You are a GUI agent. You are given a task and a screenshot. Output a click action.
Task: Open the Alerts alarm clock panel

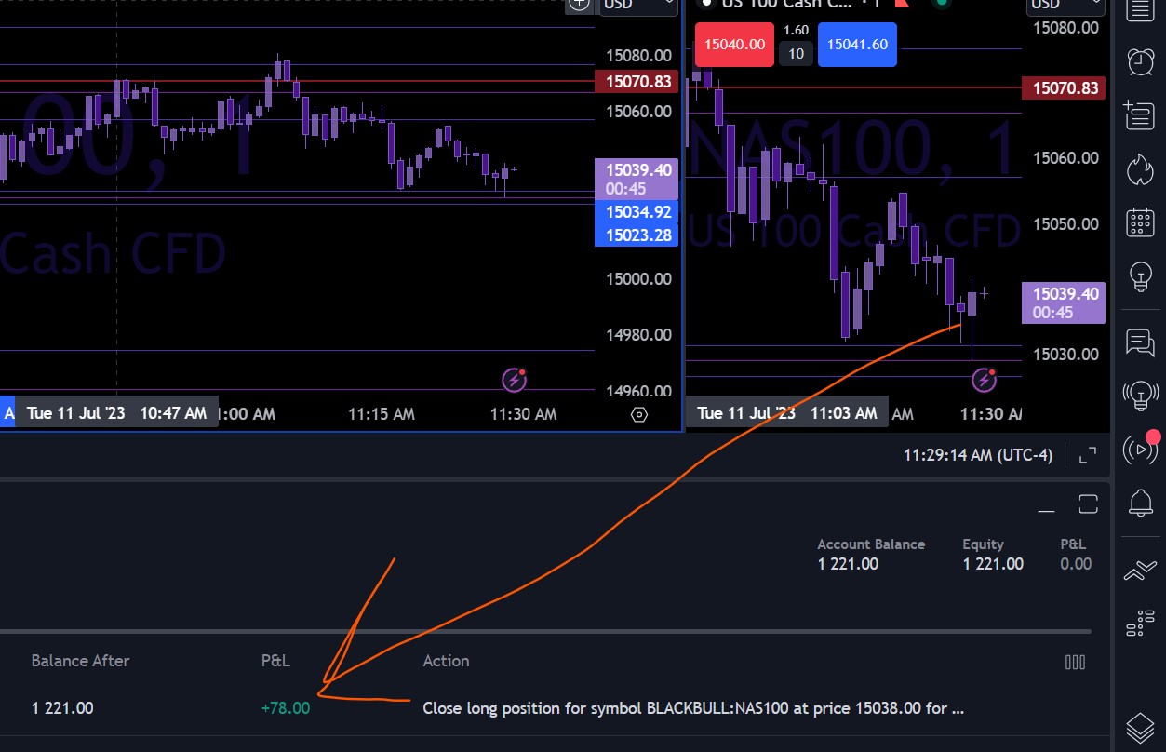click(1140, 61)
